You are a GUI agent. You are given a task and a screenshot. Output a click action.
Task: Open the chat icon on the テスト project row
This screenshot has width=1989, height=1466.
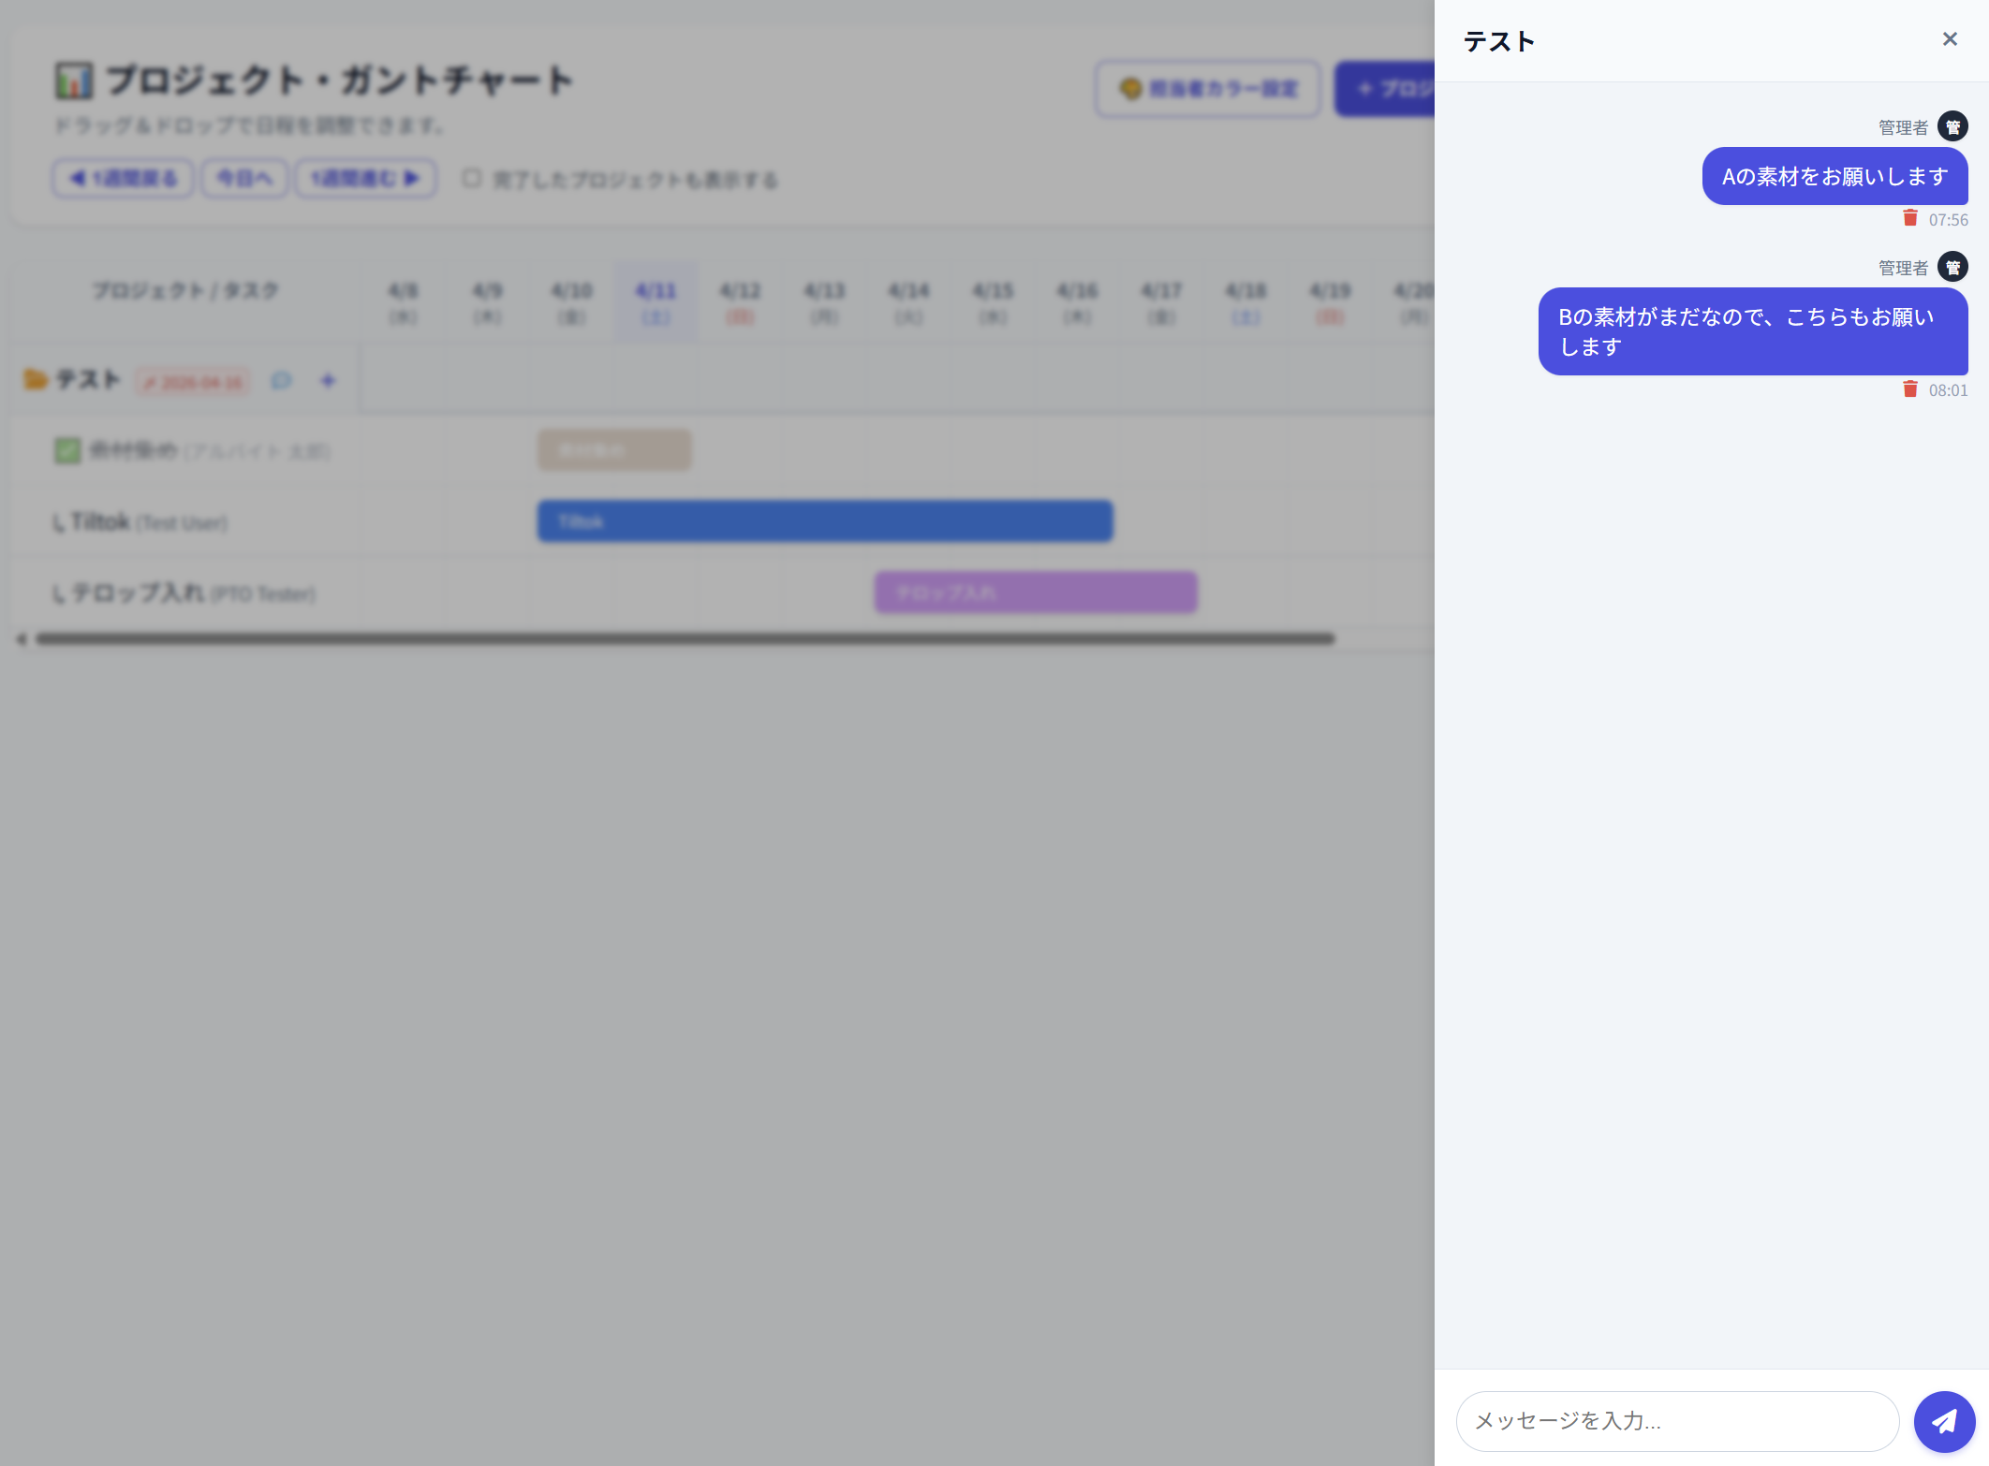(281, 380)
